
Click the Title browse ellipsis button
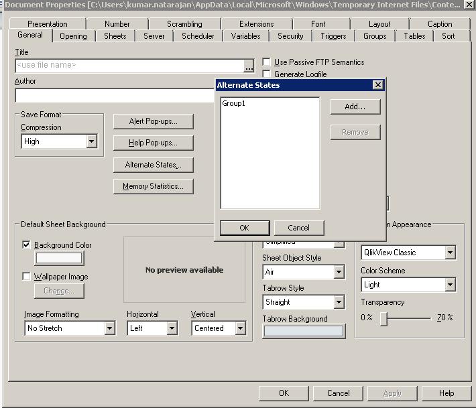(x=249, y=66)
